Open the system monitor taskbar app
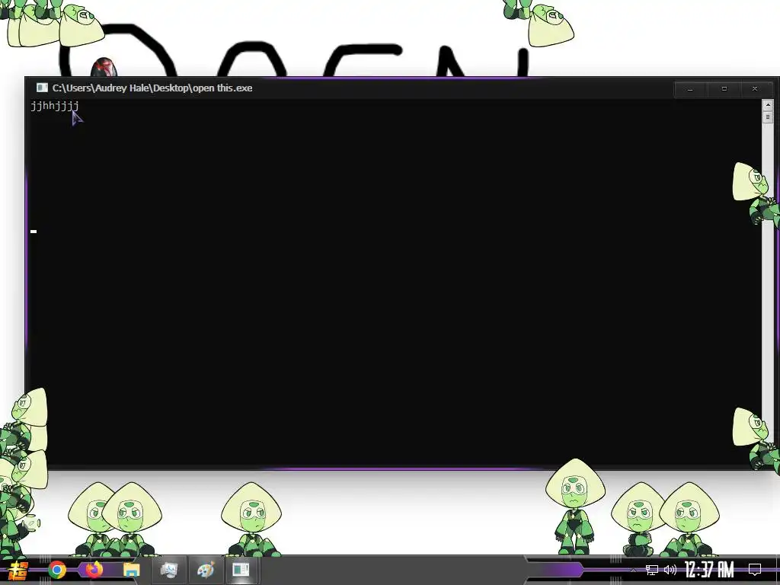The image size is (780, 585). click(x=169, y=570)
